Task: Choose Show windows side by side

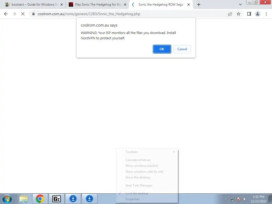Action: (147, 172)
